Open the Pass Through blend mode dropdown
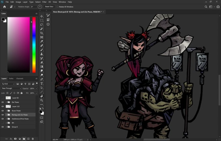This screenshot has width=221, height=141. (x=11, y=89)
